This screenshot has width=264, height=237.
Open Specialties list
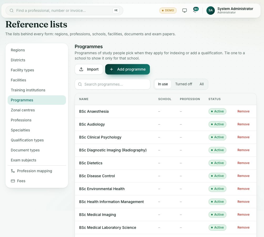tap(37, 130)
